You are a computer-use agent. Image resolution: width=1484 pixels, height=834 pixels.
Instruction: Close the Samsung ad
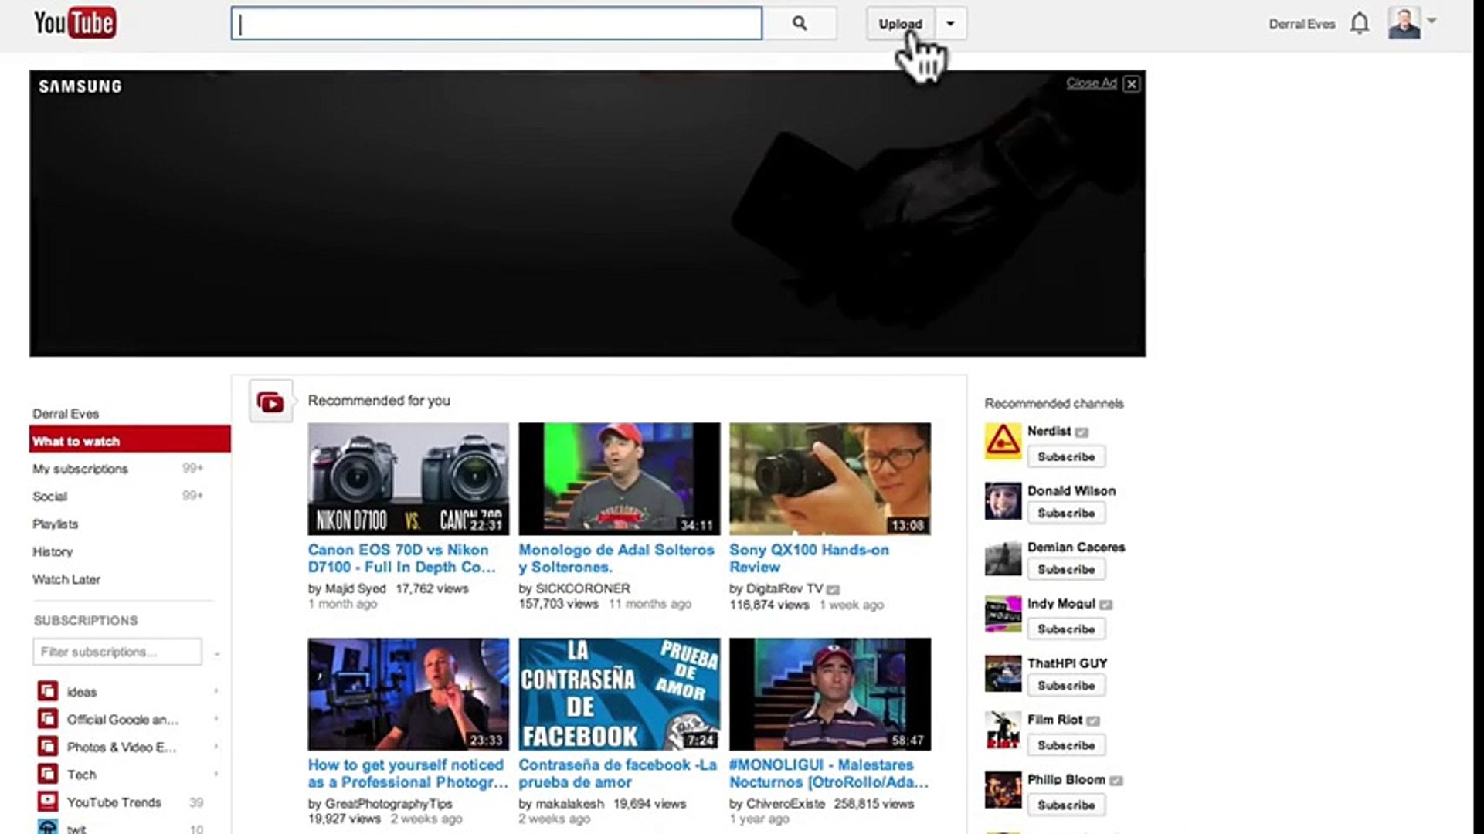pyautogui.click(x=1131, y=83)
